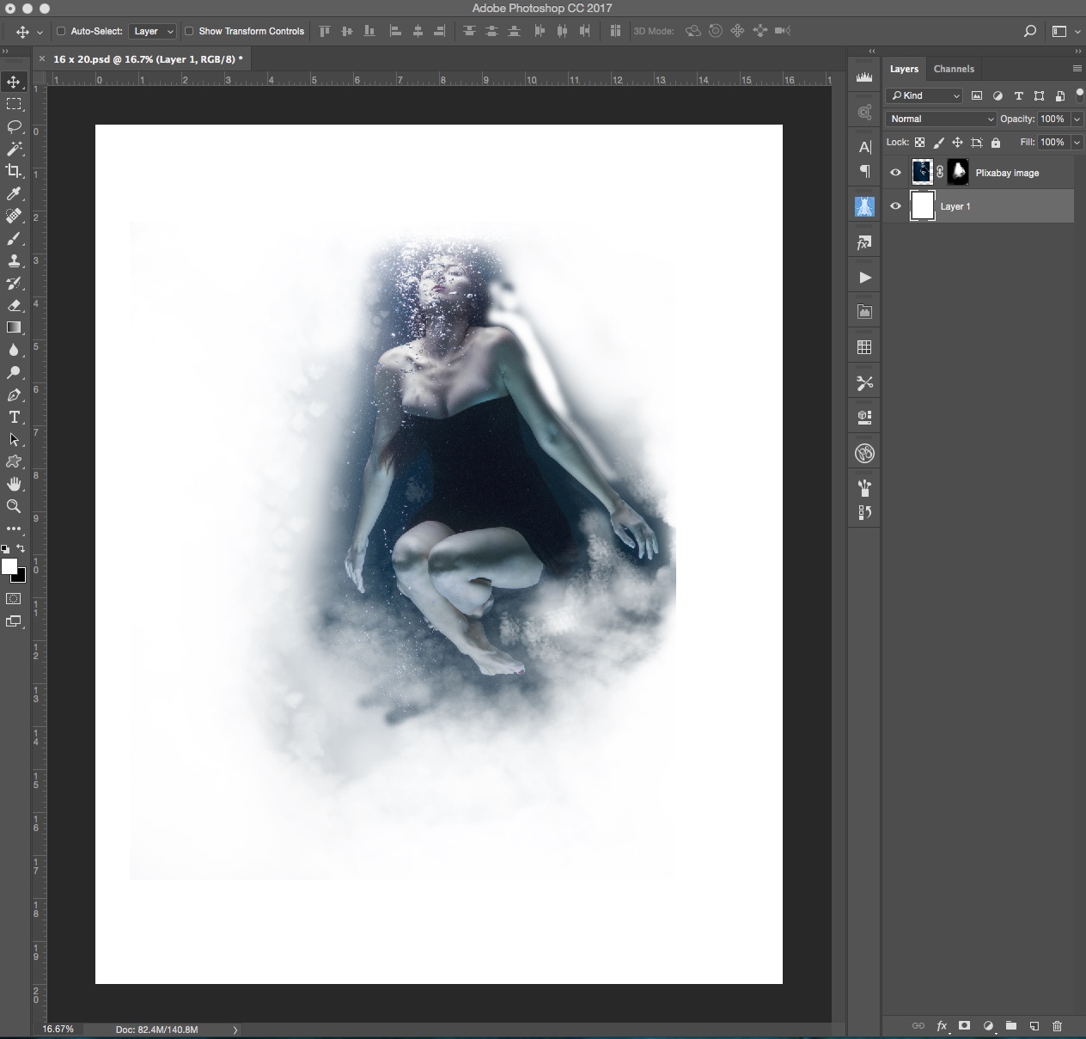This screenshot has width=1086, height=1039.
Task: Select the 16 x 20.psd document tab
Action: tap(147, 59)
